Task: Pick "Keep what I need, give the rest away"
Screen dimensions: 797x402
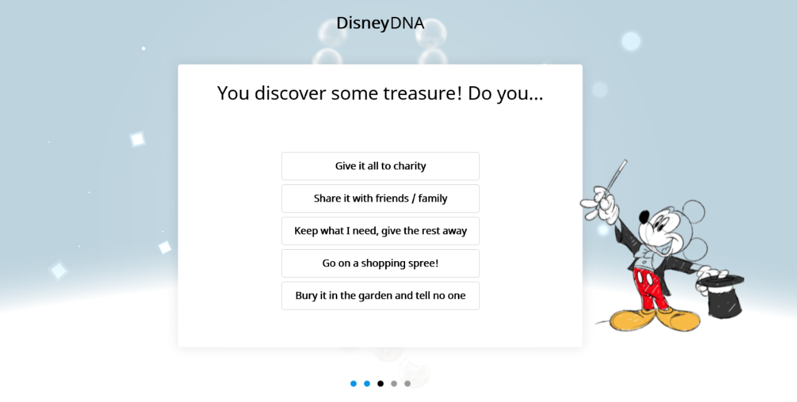Action: click(x=380, y=231)
